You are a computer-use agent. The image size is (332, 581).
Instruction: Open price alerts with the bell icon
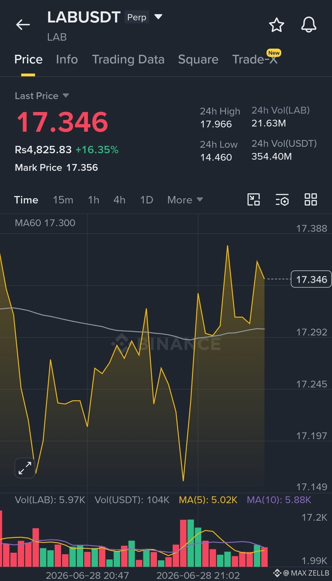(309, 25)
